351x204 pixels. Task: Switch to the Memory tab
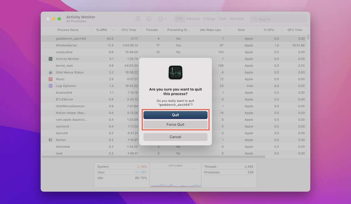click(x=193, y=19)
